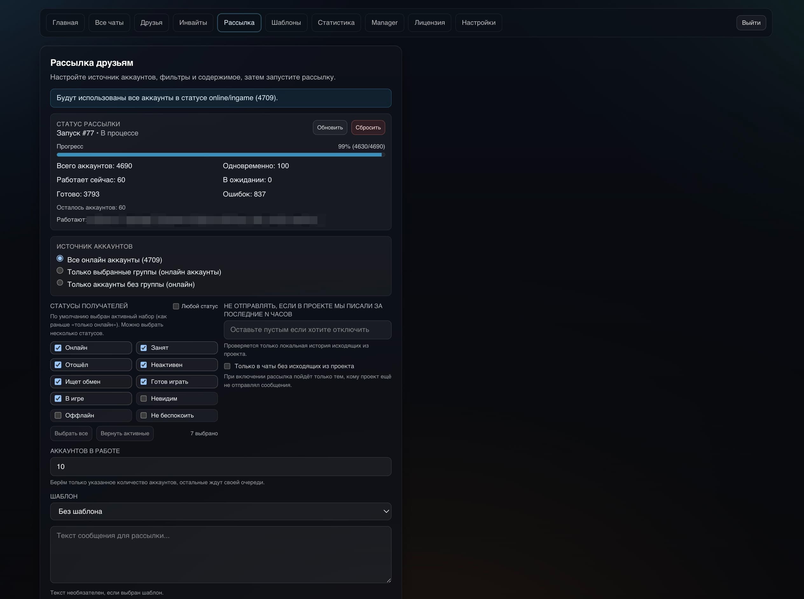
Task: Click the Аккаунтов в работе input field
Action: (220, 466)
